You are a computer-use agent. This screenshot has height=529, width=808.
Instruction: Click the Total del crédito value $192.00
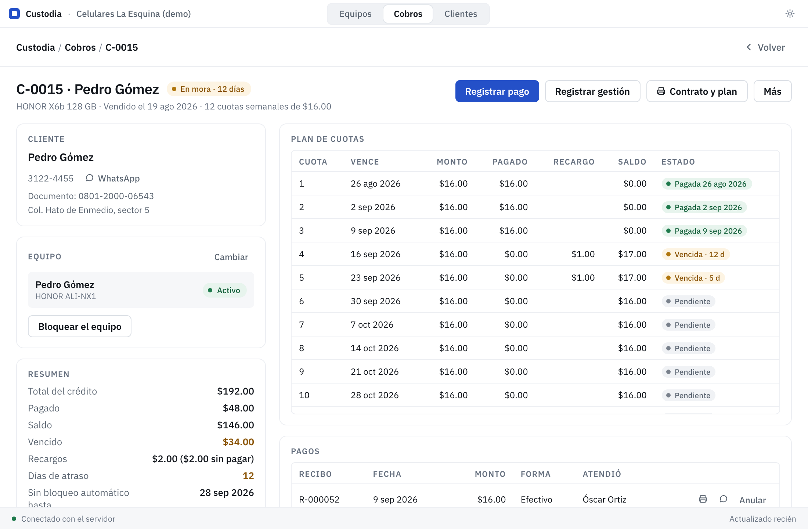pos(235,391)
